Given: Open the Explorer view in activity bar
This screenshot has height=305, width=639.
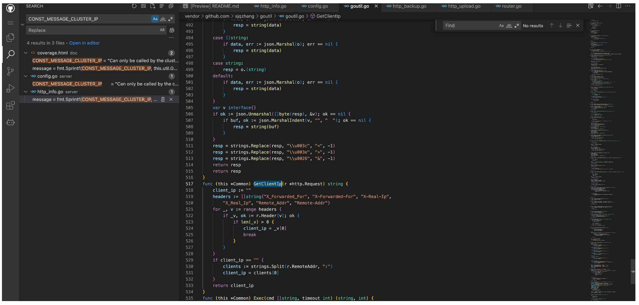Looking at the screenshot, I should 10,38.
